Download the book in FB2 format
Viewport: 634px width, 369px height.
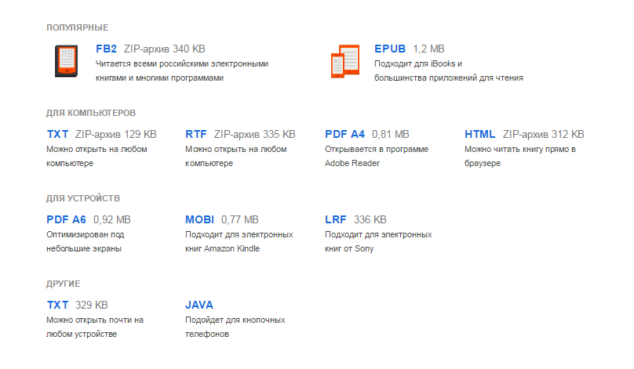pos(106,49)
